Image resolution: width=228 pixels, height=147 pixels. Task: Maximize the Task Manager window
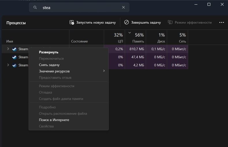(x=209, y=4)
